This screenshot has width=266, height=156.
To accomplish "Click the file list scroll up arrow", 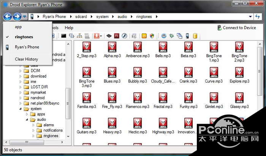I will tap(260, 44).
